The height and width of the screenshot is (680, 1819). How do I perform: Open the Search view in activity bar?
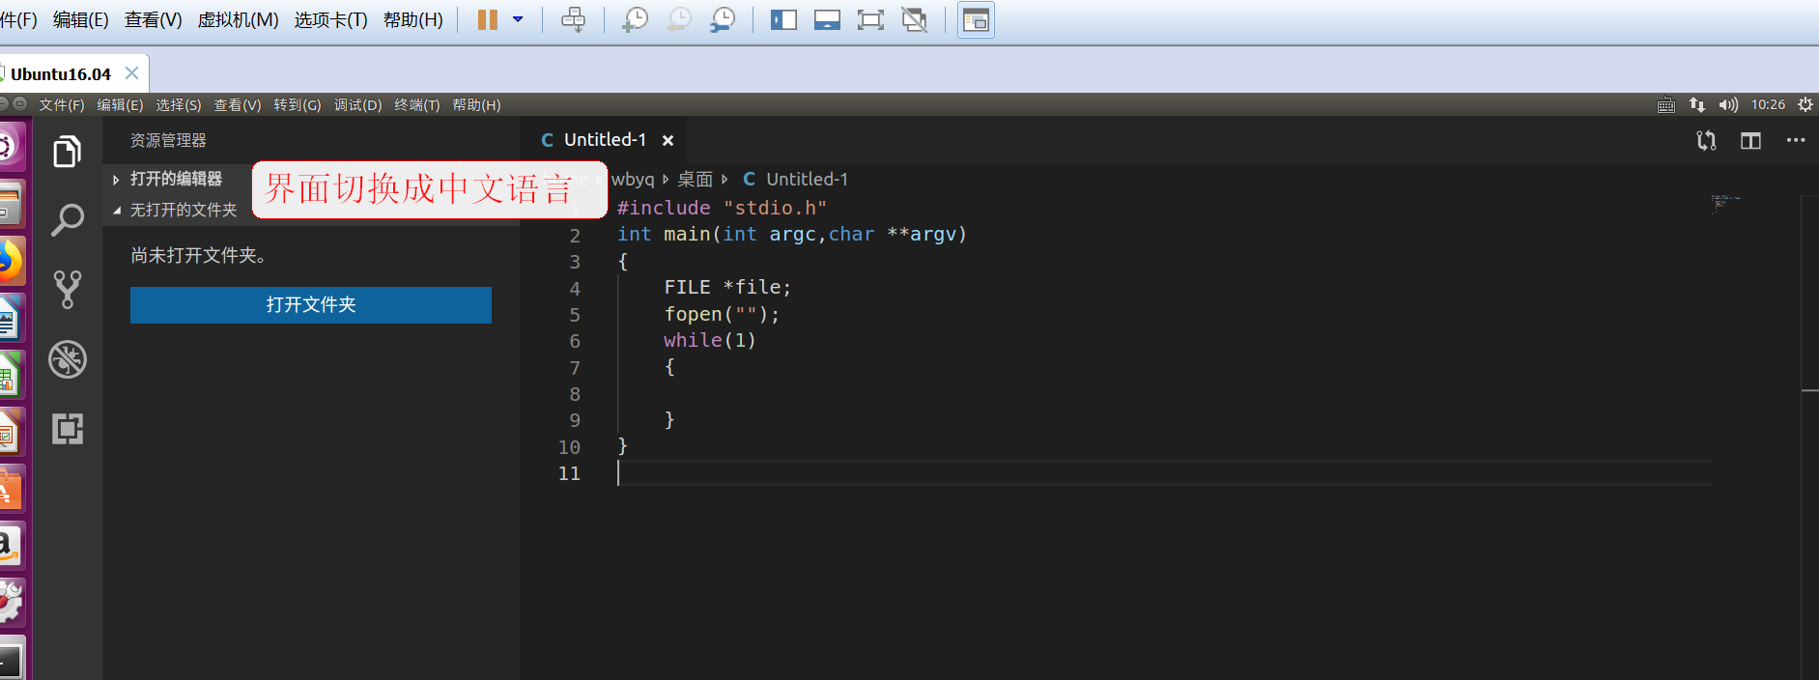(67, 220)
